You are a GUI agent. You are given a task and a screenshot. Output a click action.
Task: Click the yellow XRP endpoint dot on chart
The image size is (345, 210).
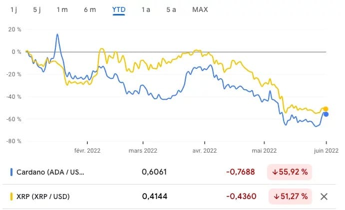[326, 109]
